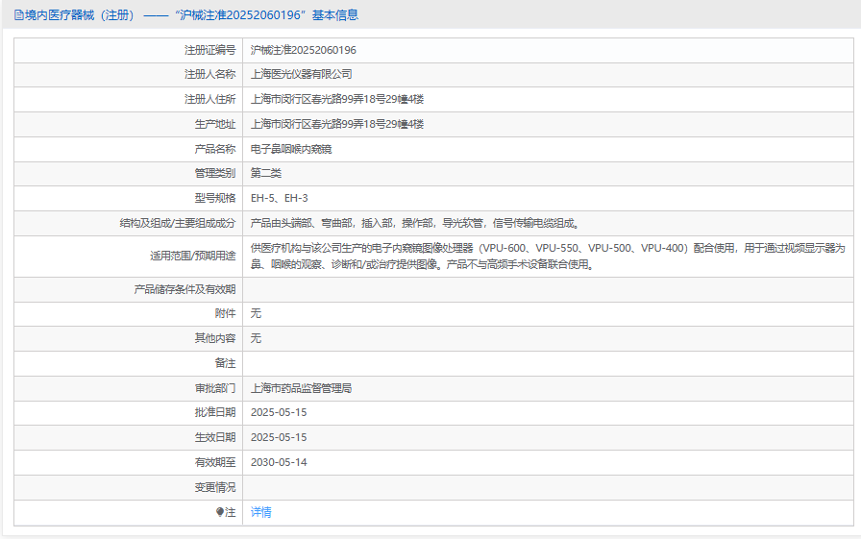Click the 注册人住所 address value
861x539 pixels.
[337, 99]
